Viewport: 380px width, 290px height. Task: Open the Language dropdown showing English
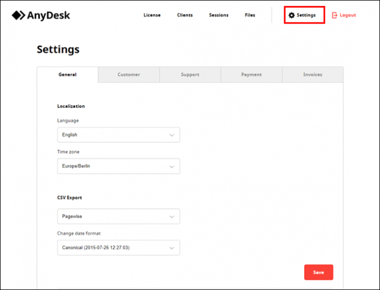(118, 135)
